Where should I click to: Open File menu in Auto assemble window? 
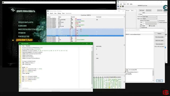coord(20,46)
